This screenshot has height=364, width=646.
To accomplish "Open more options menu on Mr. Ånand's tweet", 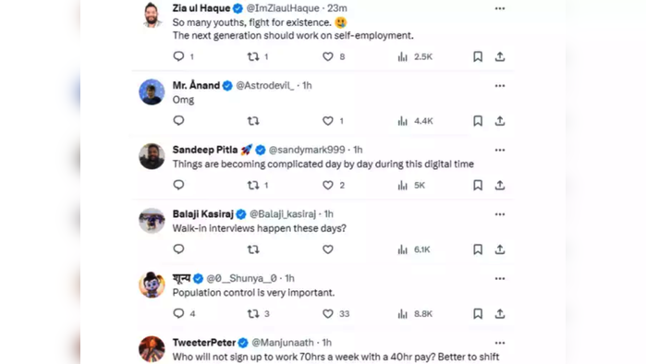I will (500, 86).
